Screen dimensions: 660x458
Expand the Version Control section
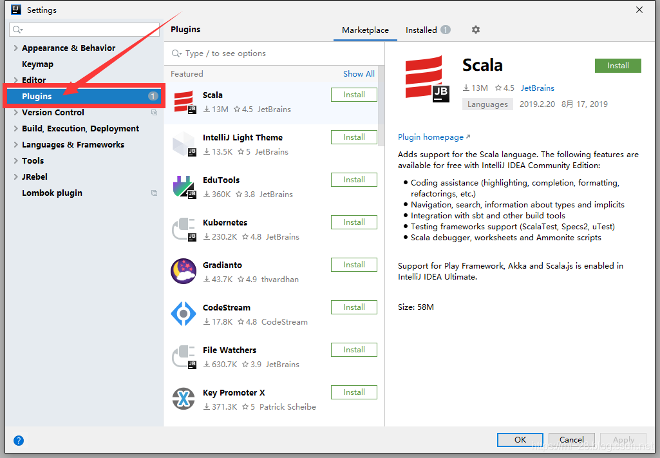15,112
